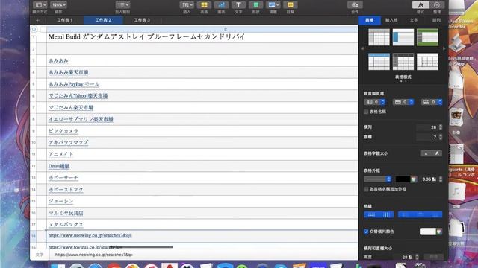Screen dimensions: 478x268
Task: Click the Chart (圖表) toolbar icon
Action: pyautogui.click(x=221, y=5)
